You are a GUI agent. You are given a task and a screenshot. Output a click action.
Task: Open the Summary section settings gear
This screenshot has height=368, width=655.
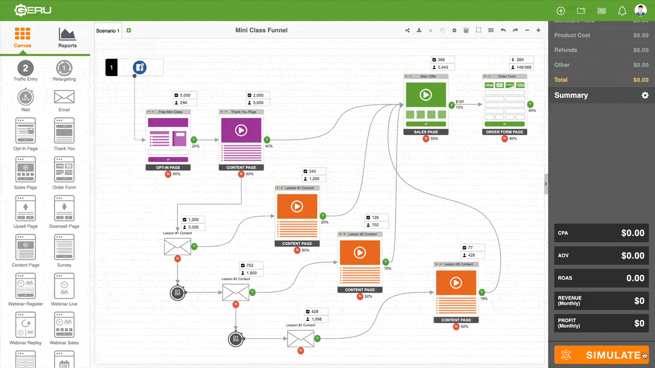pyautogui.click(x=645, y=95)
